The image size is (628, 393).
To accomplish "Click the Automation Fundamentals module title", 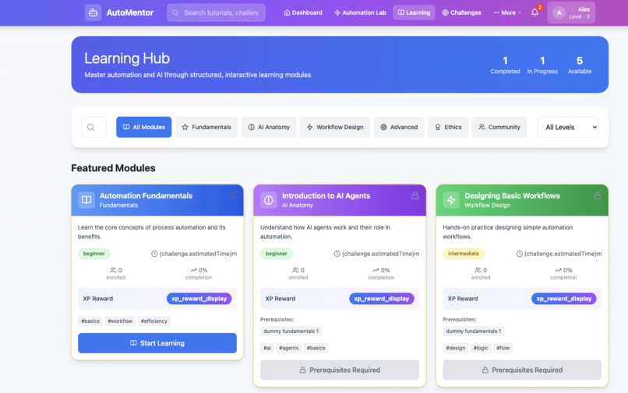I will 146,195.
